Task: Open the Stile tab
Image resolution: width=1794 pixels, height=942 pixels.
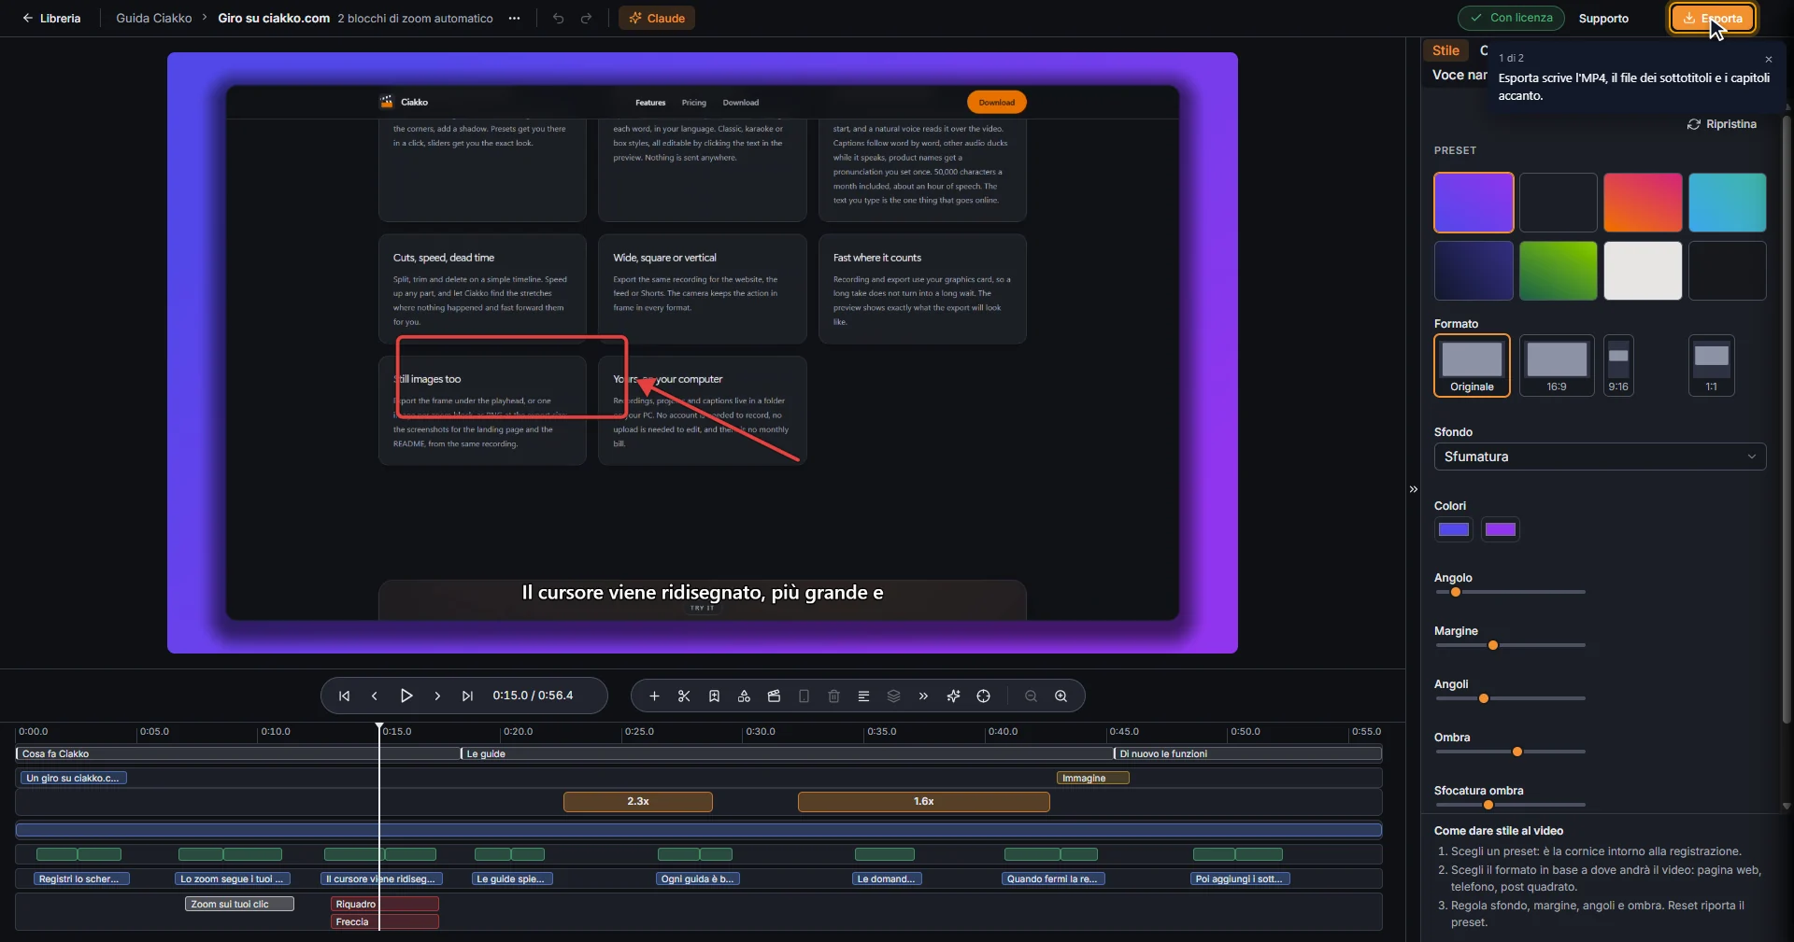Action: 1445,50
